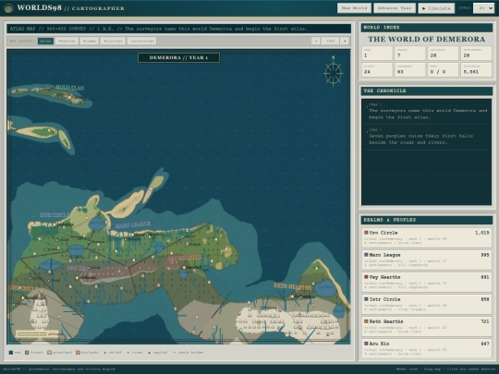Click the THE CHRONICLE panel header
The height and width of the screenshot is (374, 499).
pyautogui.click(x=427, y=90)
